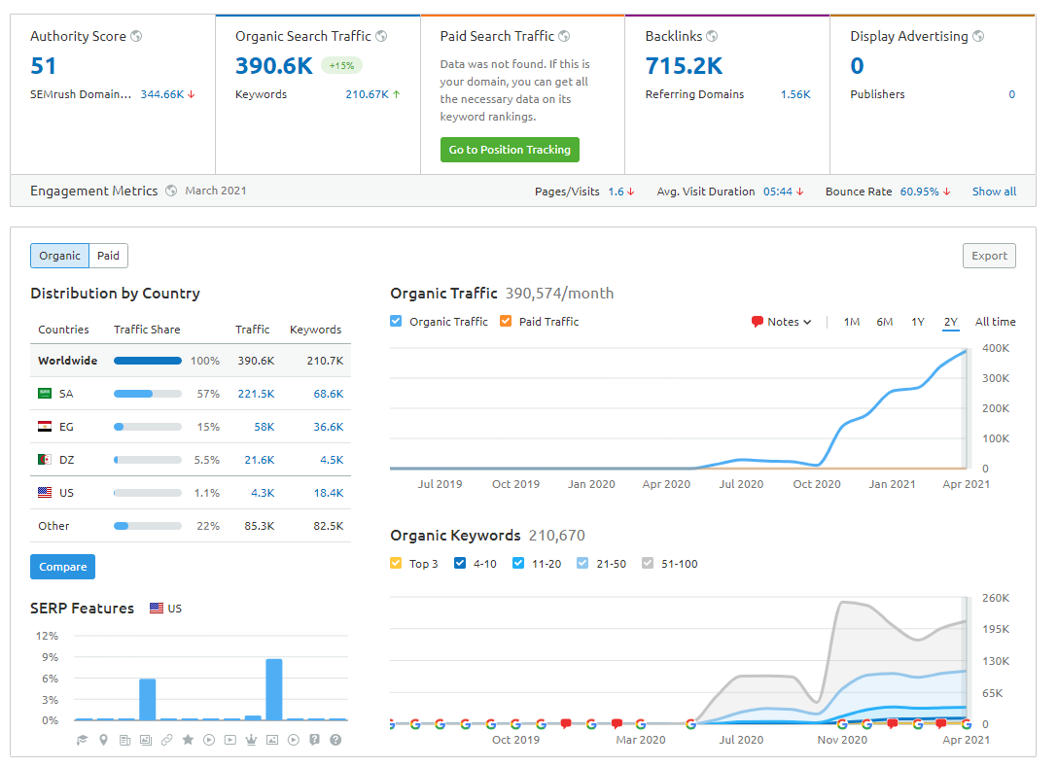Click the star reviews SERP feature icon

coord(189,740)
